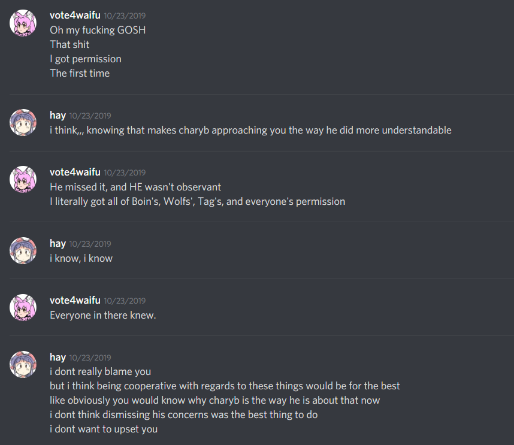Click username vote4waifu above "Oh my fucking GOSH"
The image size is (514, 445).
[x=75, y=16]
